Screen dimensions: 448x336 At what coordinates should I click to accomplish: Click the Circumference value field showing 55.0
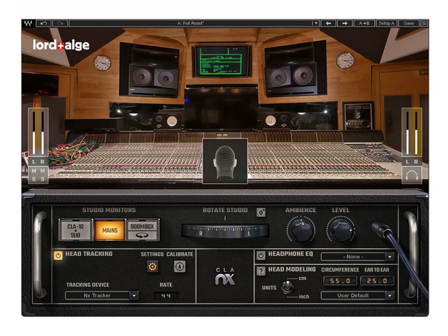340,281
